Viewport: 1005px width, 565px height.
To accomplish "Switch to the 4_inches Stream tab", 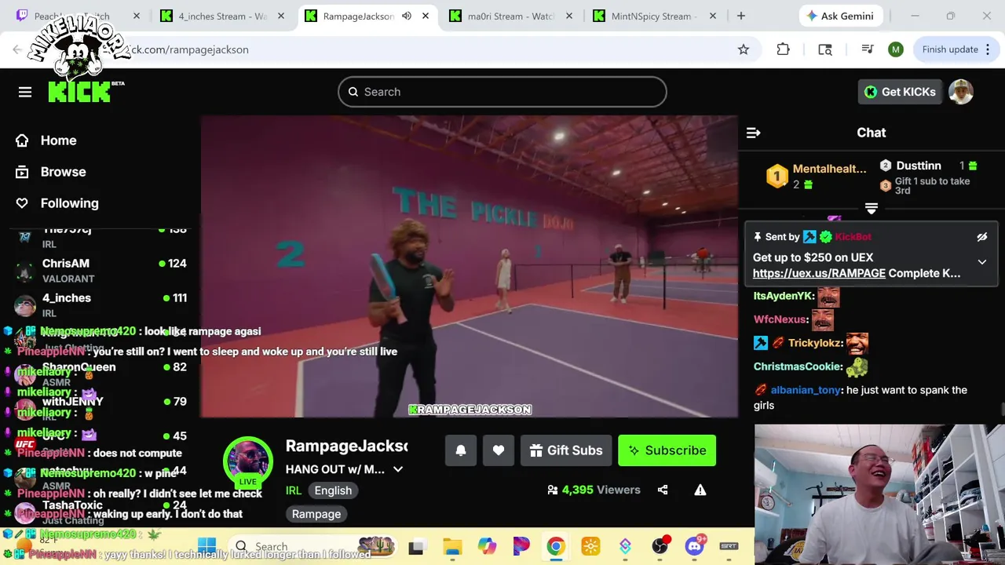I will coord(221,16).
